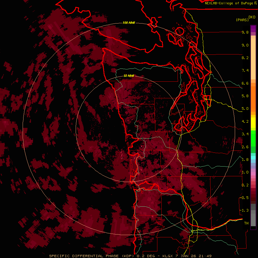Select the 1.0 scale value
The image size is (258, 258).
[x=245, y=172]
